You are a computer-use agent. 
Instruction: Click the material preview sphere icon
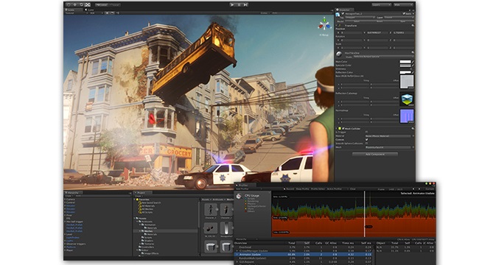pyautogui.click(x=339, y=54)
